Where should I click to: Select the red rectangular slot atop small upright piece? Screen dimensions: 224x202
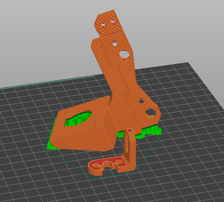[x=130, y=130]
